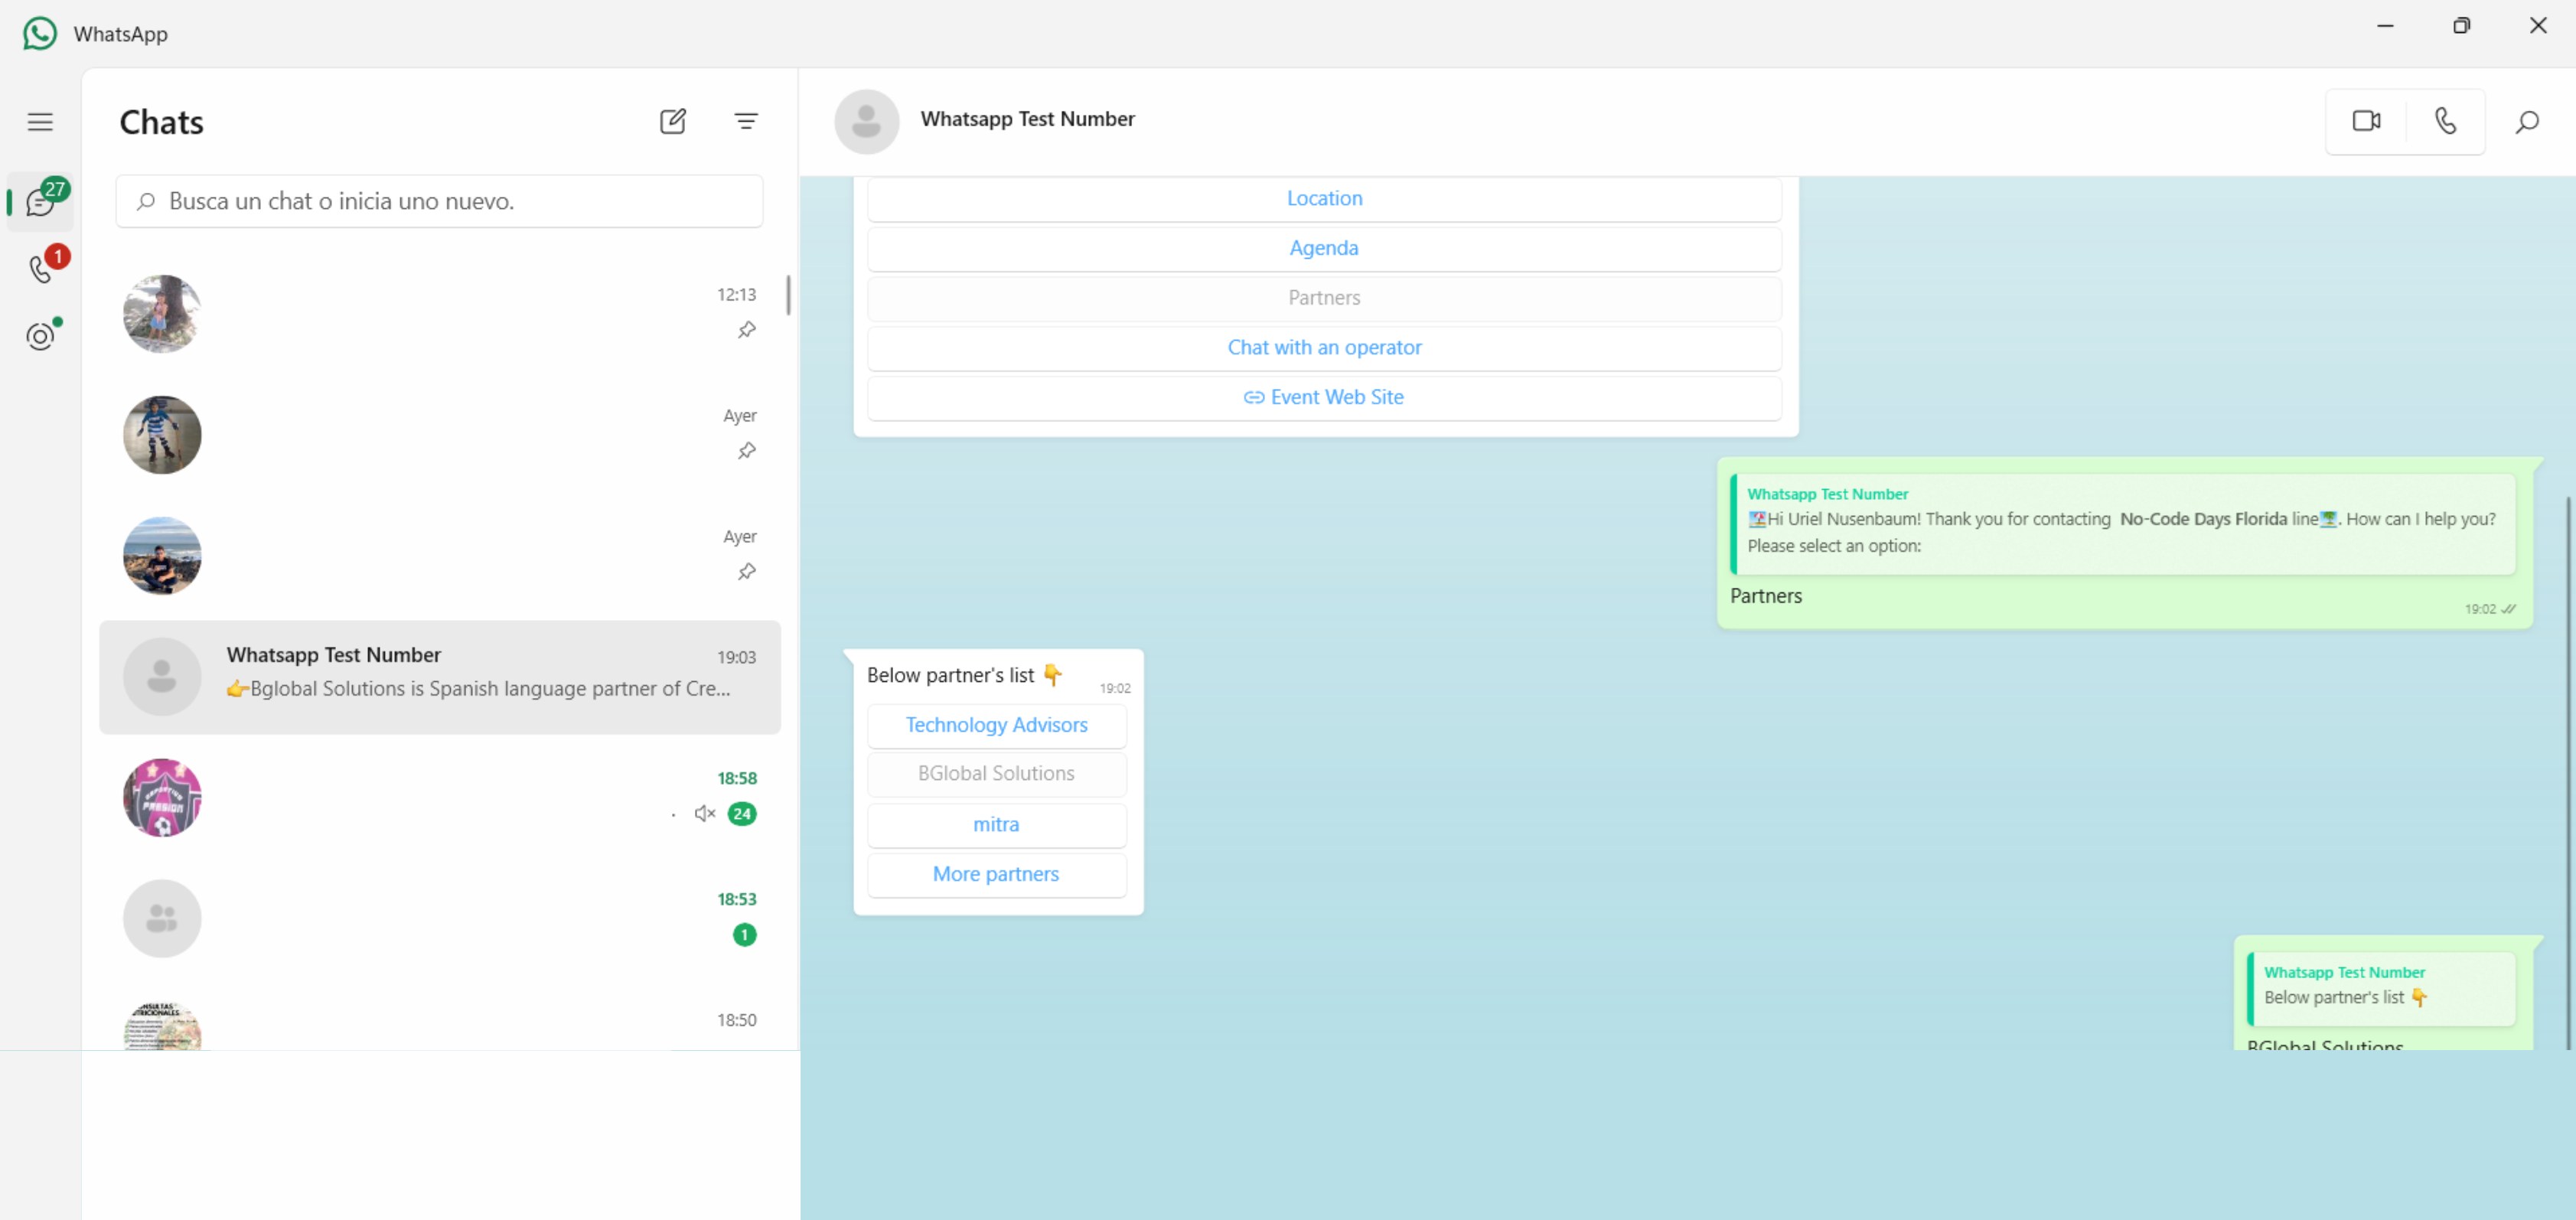The width and height of the screenshot is (2576, 1220).
Task: Click the WhatsApp logo in title bar
Action: (x=40, y=34)
